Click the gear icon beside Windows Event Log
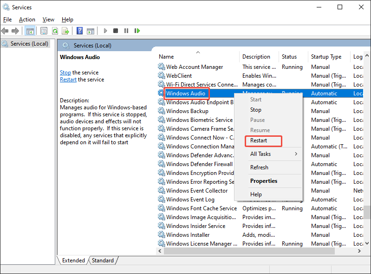 pos(162,199)
